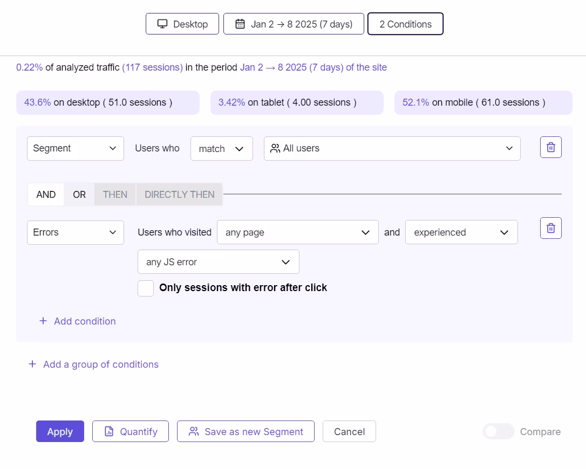This screenshot has width=586, height=469.
Task: Delete the Errors condition row
Action: [x=550, y=228]
